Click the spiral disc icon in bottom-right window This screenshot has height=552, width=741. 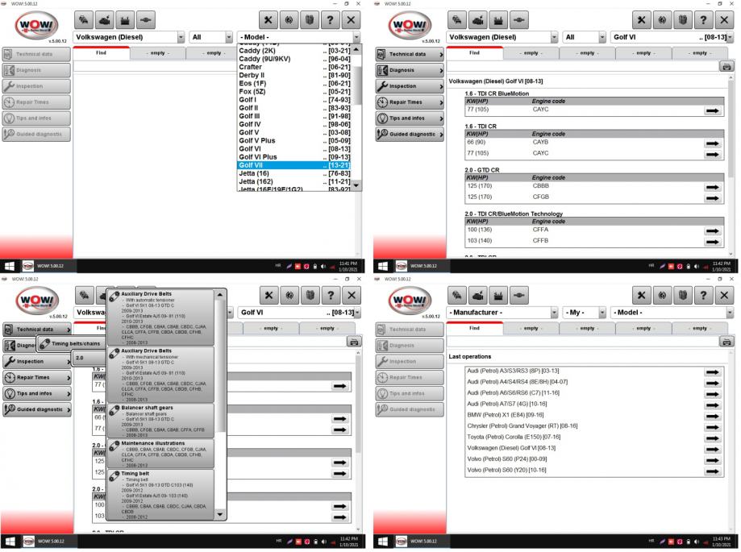tap(662, 295)
